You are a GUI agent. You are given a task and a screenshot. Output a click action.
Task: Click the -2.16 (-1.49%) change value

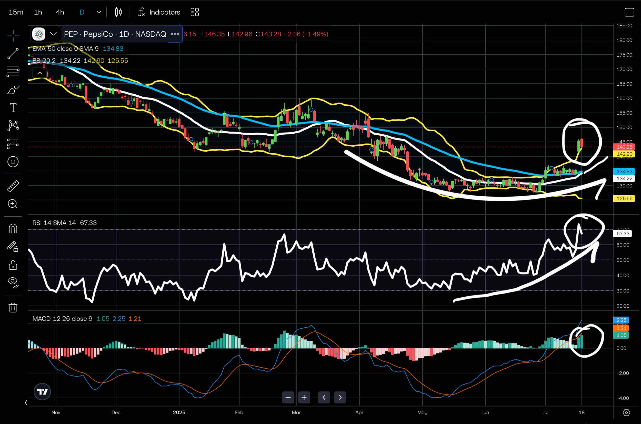click(306, 34)
